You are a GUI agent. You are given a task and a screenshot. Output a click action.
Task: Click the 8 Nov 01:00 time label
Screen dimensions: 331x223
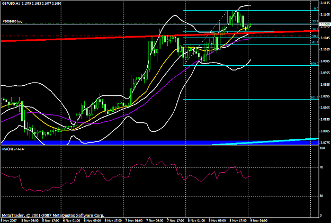pos(196,221)
